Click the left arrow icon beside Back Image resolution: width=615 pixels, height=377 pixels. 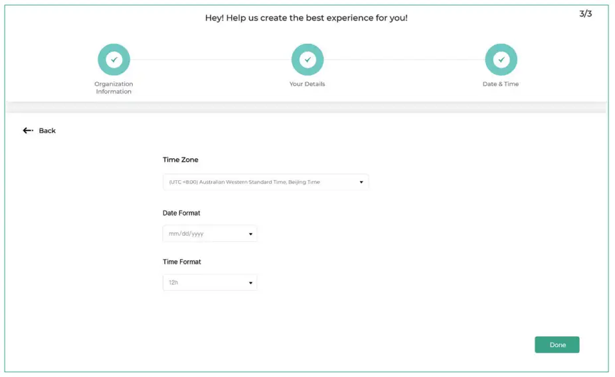28,131
